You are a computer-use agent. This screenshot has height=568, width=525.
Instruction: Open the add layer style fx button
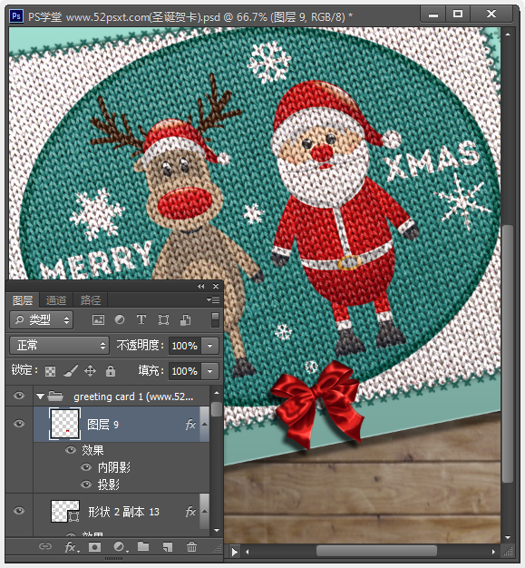click(x=71, y=546)
